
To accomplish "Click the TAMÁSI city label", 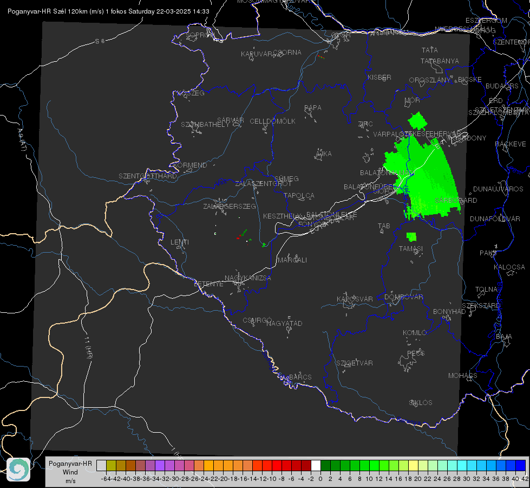I will pos(411,248).
